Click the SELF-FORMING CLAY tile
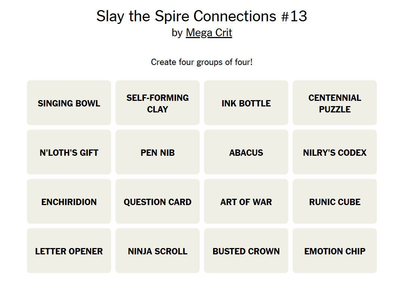The height and width of the screenshot is (288, 406). pos(157,103)
